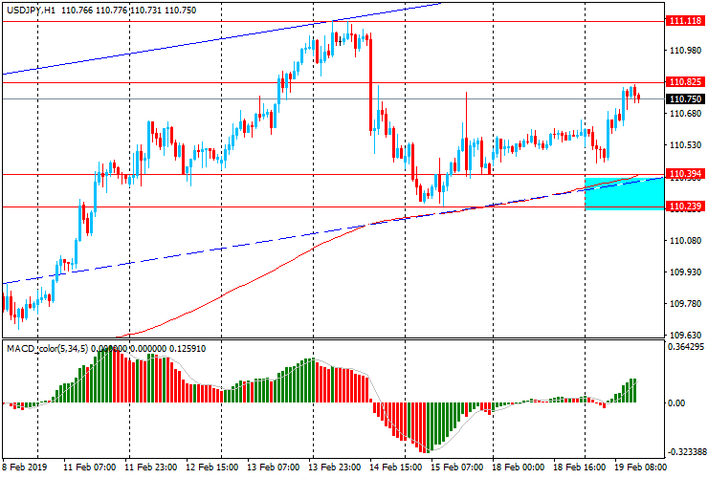Click the 18 Feb 00:00 time label

point(518,467)
